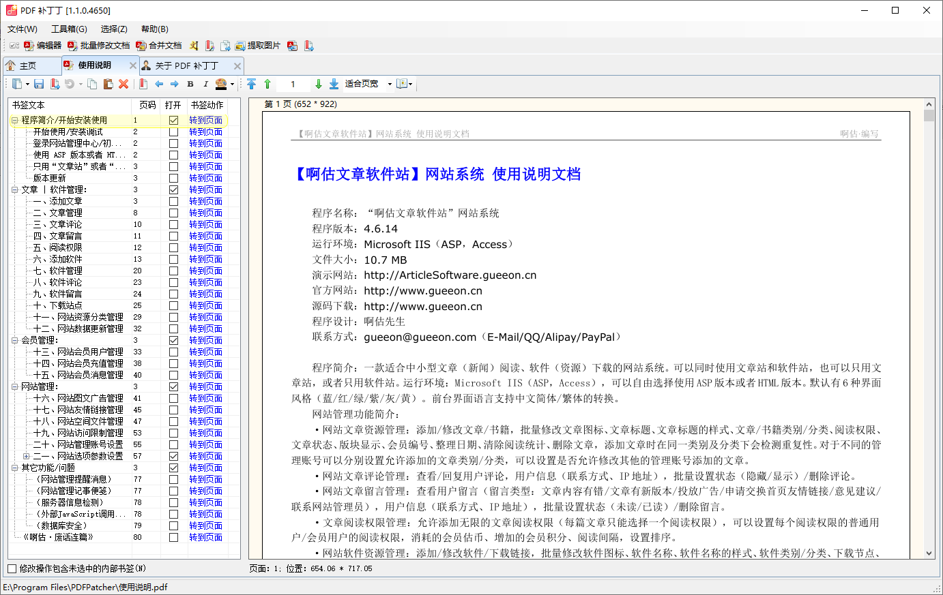Apply italic style to bookmark text
The image size is (943, 595).
pyautogui.click(x=205, y=84)
